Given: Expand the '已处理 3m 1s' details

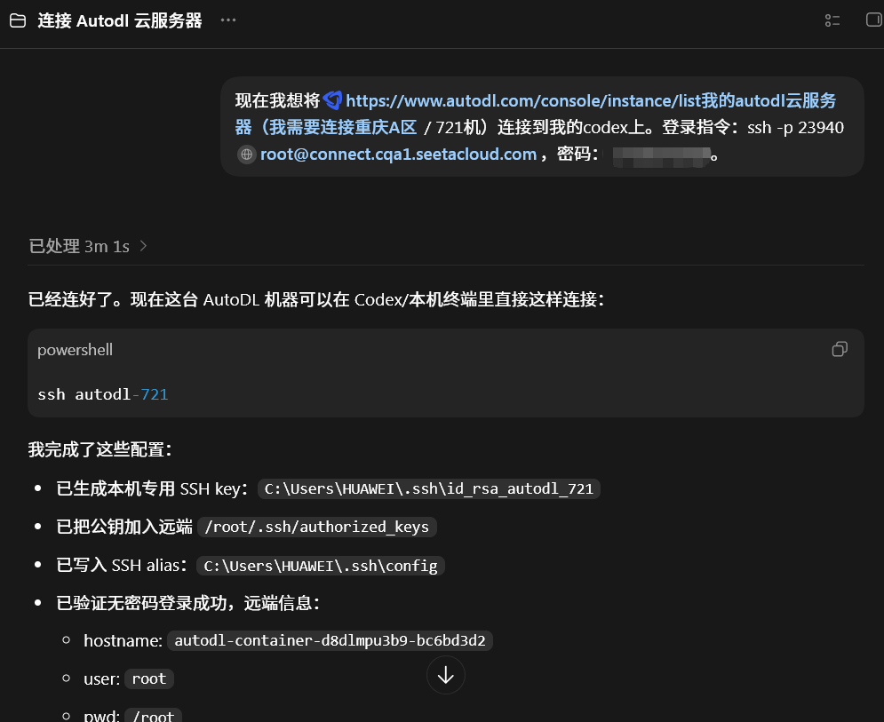Looking at the screenshot, I should point(88,246).
